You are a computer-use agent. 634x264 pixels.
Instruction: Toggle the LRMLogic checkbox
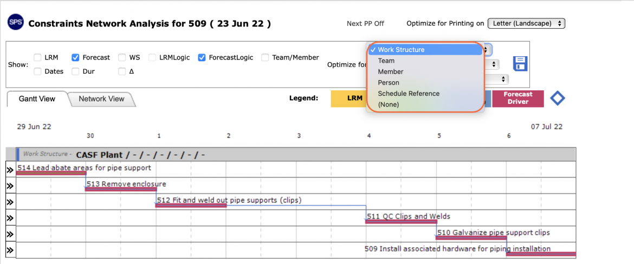(x=152, y=57)
